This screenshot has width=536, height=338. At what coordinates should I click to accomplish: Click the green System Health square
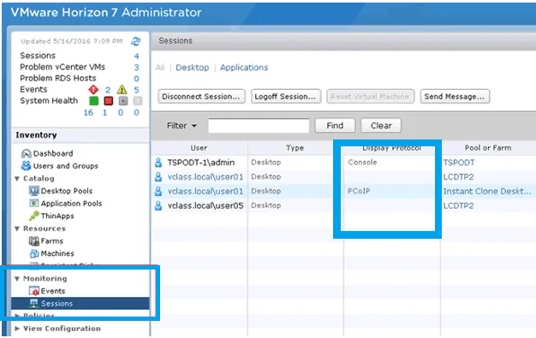(x=93, y=101)
